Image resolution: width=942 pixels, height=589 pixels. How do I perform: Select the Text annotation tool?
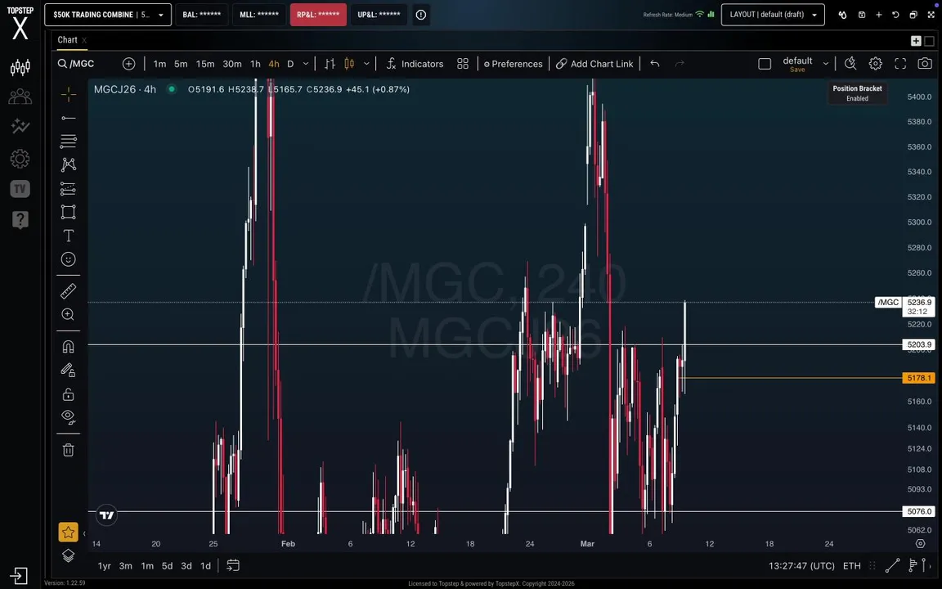pyautogui.click(x=69, y=236)
